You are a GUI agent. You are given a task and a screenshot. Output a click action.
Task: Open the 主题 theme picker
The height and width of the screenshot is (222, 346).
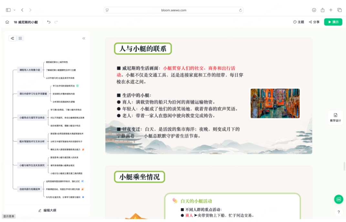(299, 22)
